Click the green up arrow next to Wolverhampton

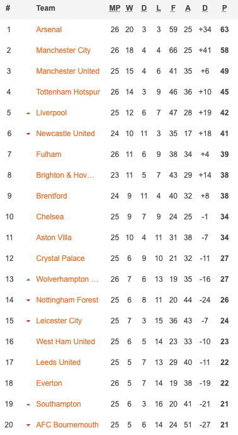coord(28,280)
